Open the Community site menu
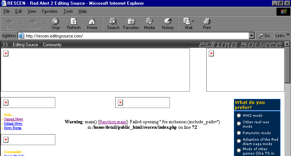 [x=52, y=45]
